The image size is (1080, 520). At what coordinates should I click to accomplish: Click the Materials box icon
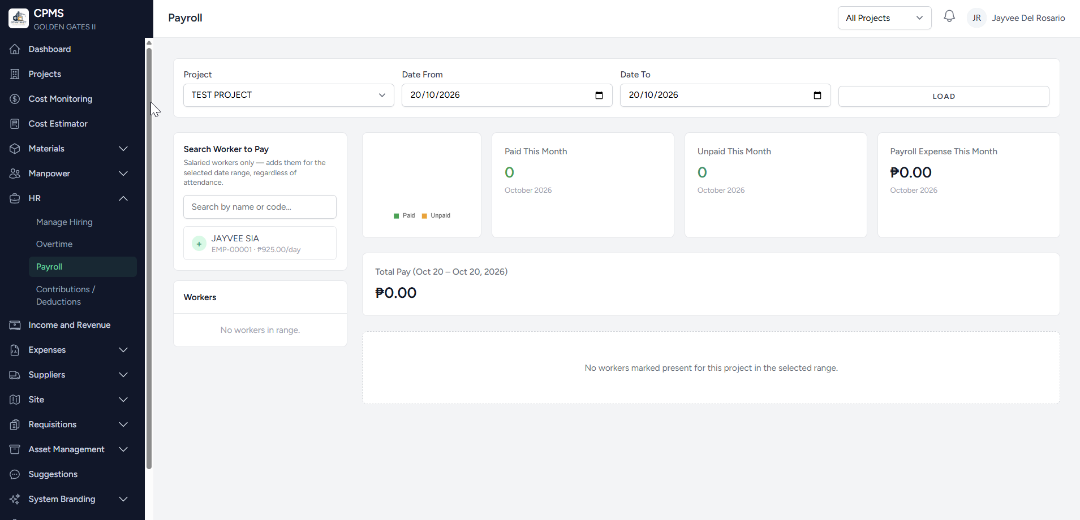pyautogui.click(x=15, y=149)
